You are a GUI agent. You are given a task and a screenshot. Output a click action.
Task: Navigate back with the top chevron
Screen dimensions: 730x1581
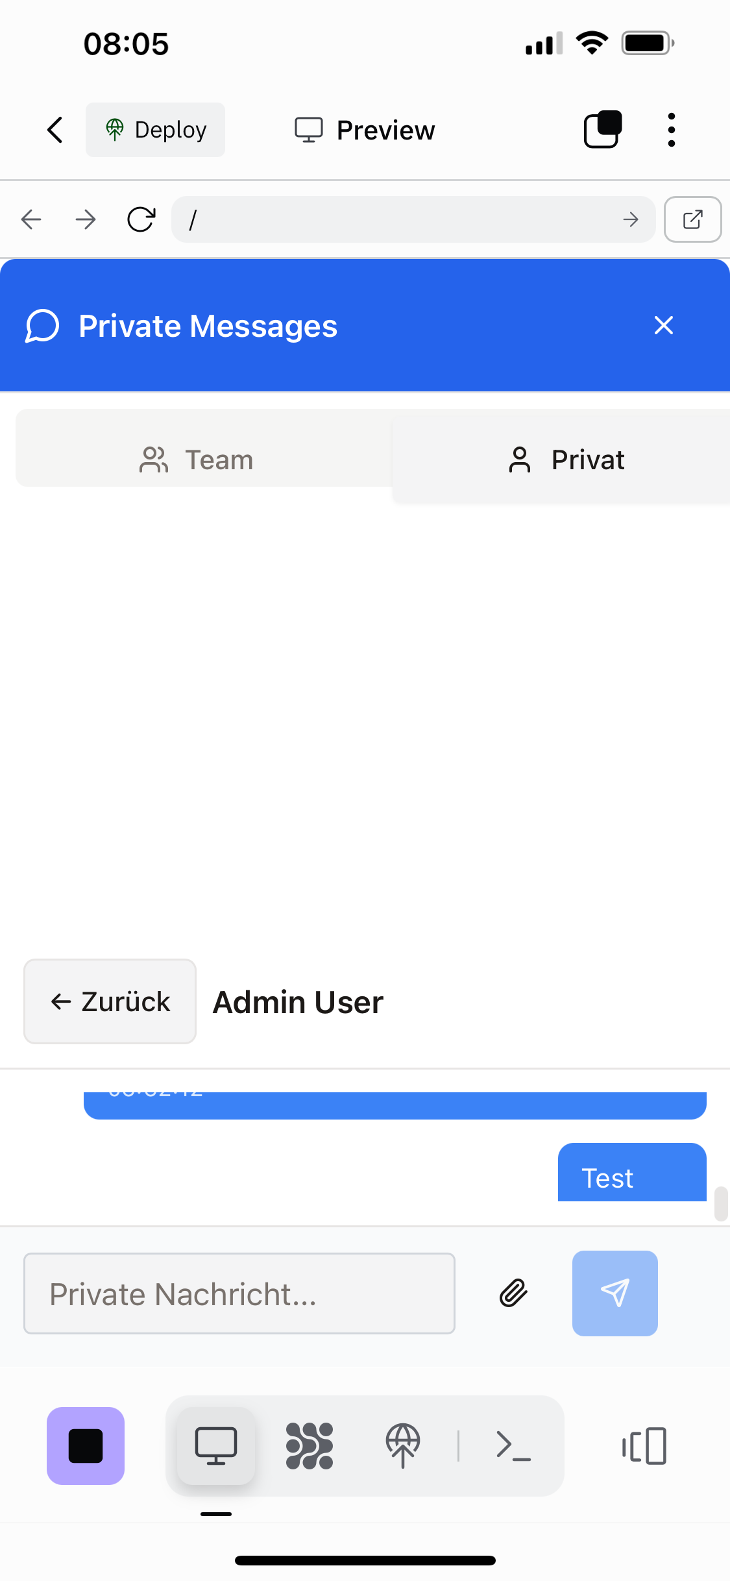click(56, 130)
